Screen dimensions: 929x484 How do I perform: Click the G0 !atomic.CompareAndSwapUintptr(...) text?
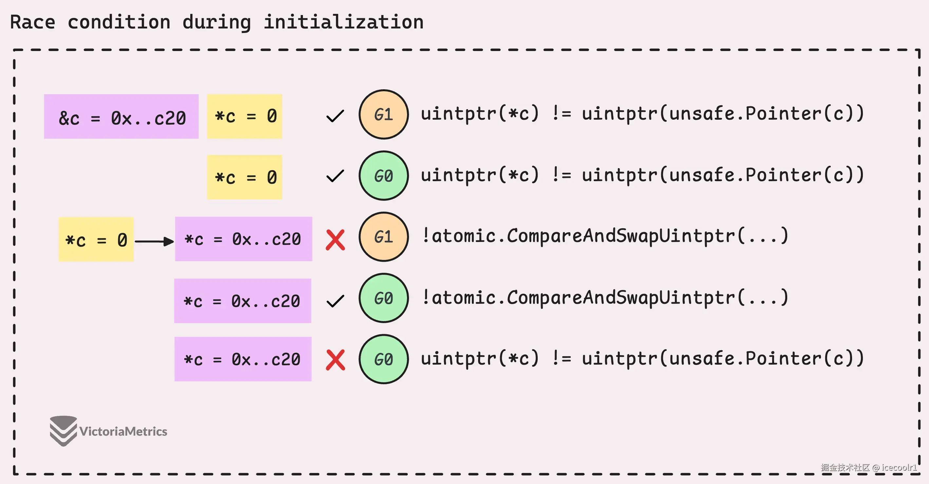pyautogui.click(x=605, y=298)
